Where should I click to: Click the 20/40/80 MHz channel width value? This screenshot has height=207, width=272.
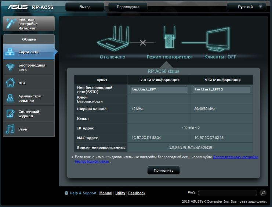point(204,109)
